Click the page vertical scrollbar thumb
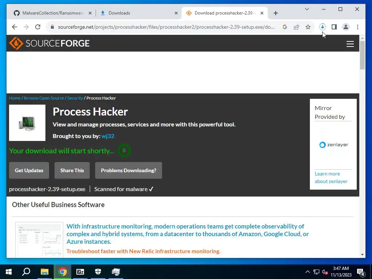The height and width of the screenshot is (279, 372). pyautogui.click(x=362, y=55)
